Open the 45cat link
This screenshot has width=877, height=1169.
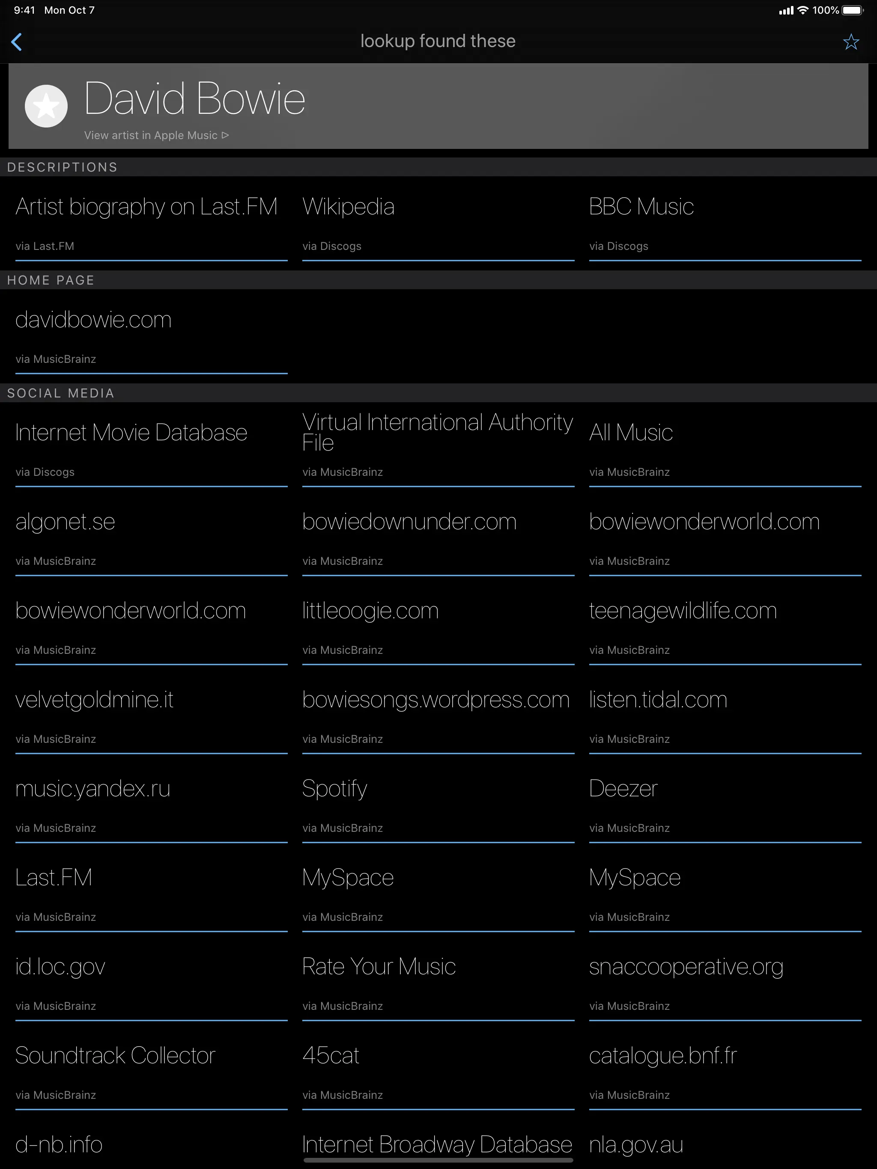click(x=331, y=1055)
